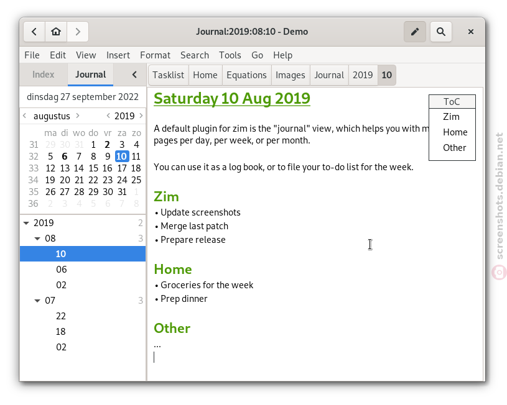
Task: Collapse the 08 month node
Action: tap(37, 239)
